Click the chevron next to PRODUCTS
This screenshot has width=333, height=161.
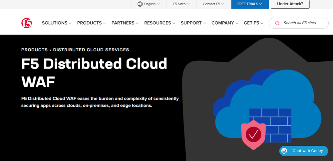[x=105, y=23]
